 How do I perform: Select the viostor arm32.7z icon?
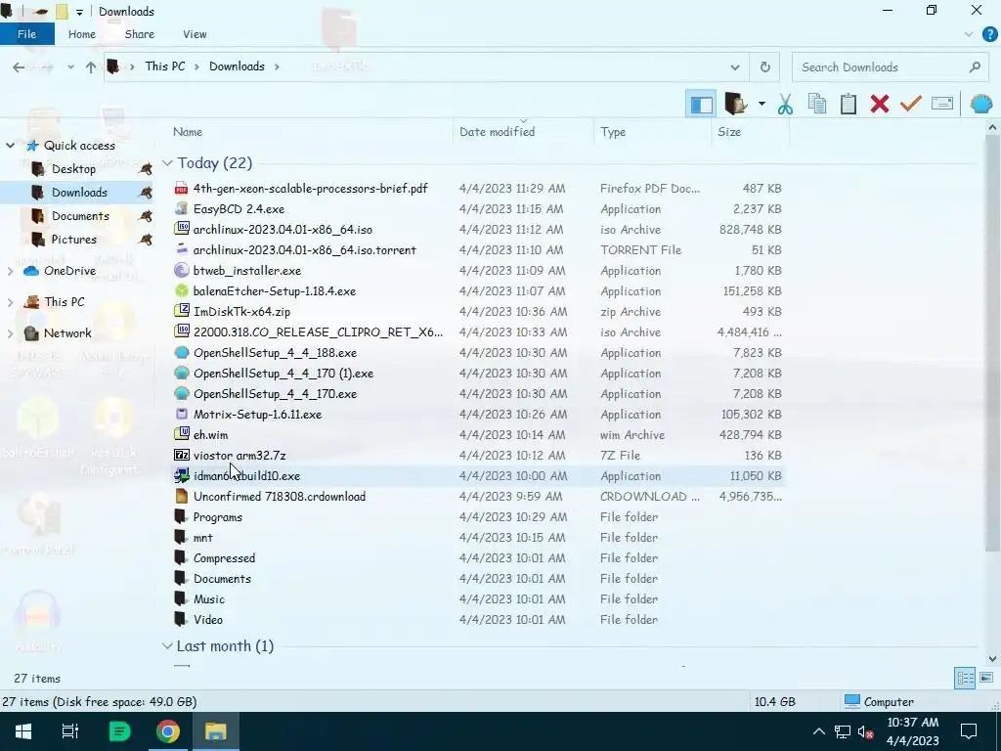(181, 456)
